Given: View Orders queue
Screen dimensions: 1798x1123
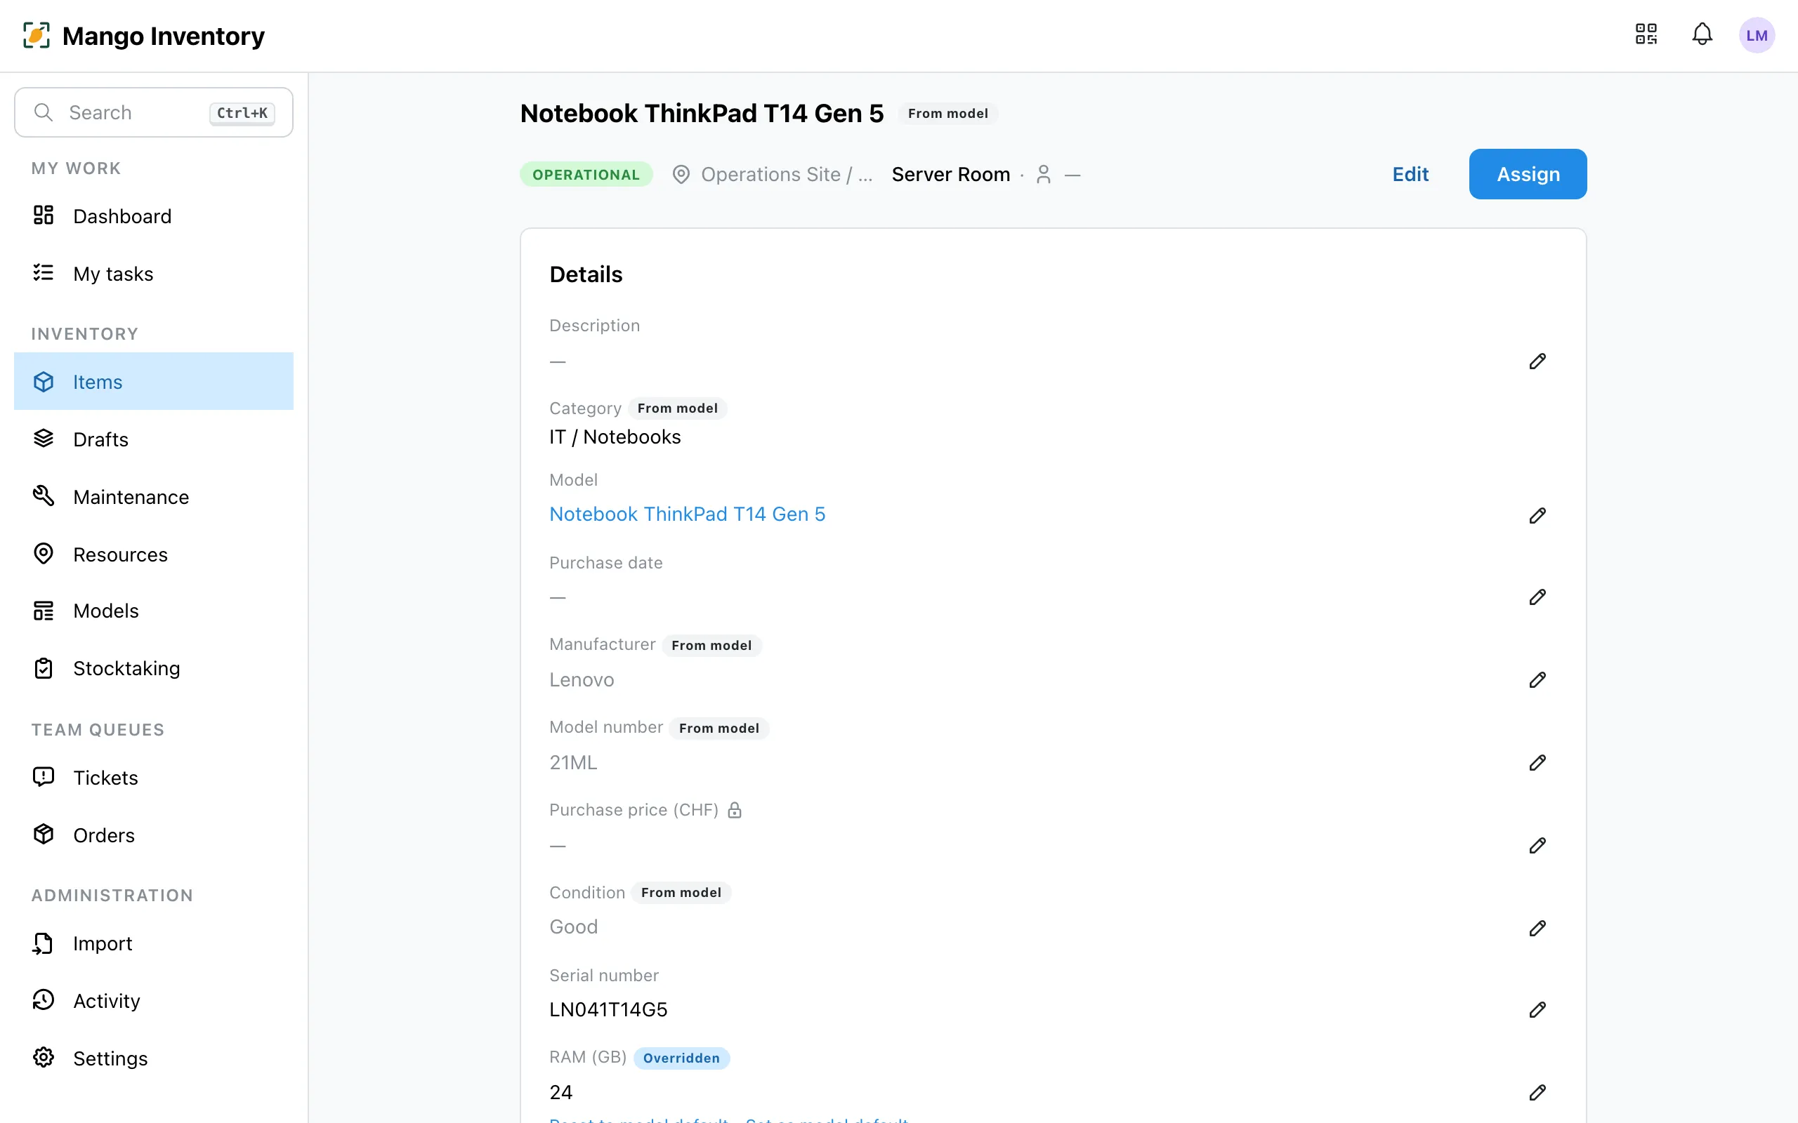Looking at the screenshot, I should pyautogui.click(x=154, y=835).
